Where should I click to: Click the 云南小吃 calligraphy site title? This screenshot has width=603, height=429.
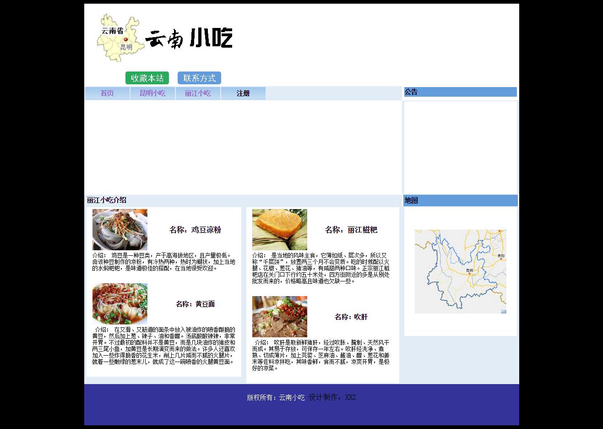pos(189,38)
